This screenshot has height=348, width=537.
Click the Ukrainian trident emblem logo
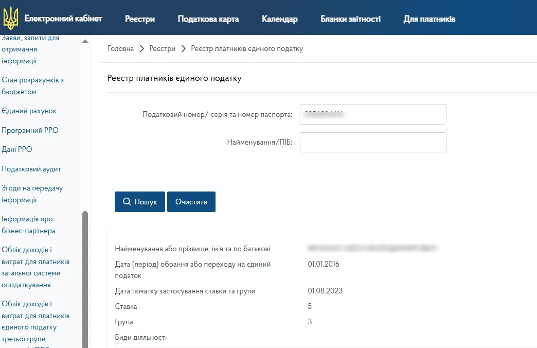[10, 19]
